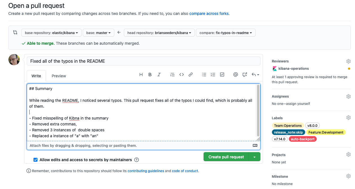355x189 pixels.
Task: Apply italic formatting in comment toolbar
Action: pyautogui.click(x=159, y=75)
